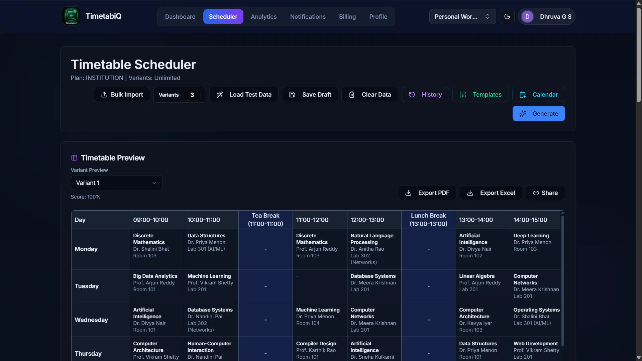Click the Timetable Preview table icon
Screen dimensions: 642x361
coord(74,158)
